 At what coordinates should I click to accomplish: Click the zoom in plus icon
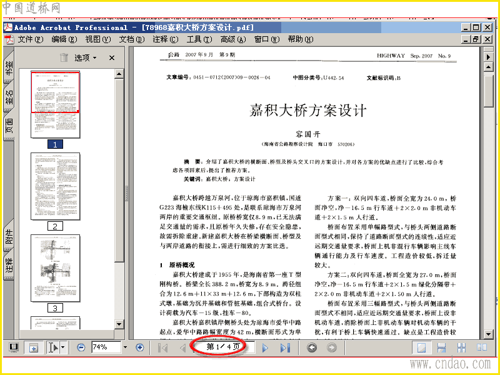tap(139, 347)
